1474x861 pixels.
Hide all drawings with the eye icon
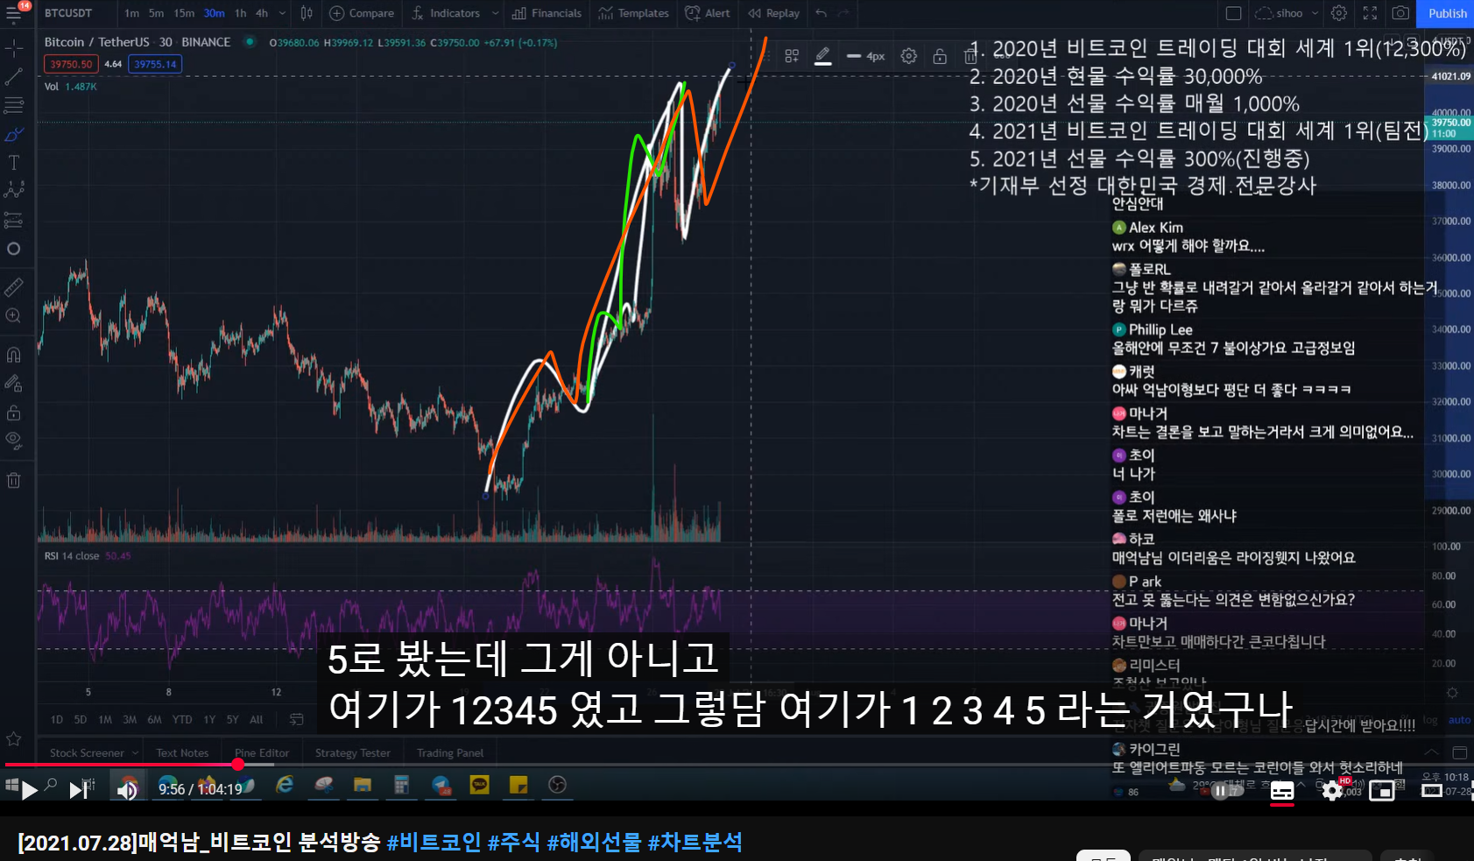[14, 440]
